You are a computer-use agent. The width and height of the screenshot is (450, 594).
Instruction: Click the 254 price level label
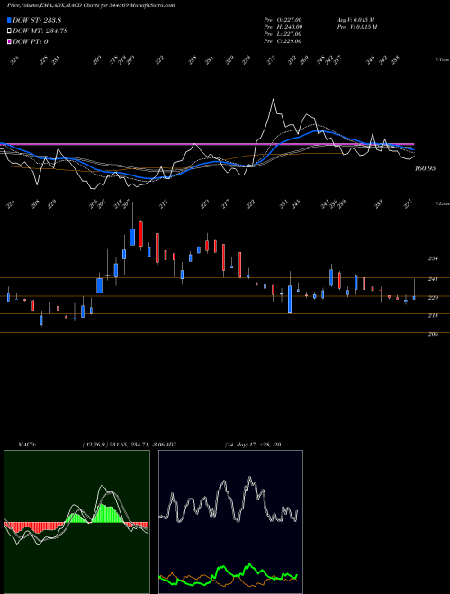[x=433, y=258]
